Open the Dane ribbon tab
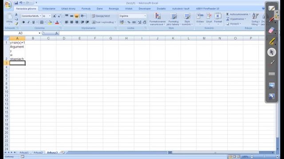This screenshot has width=284, height=159. coord(99,9)
